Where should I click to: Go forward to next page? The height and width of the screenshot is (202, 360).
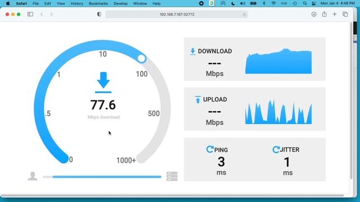click(x=51, y=14)
